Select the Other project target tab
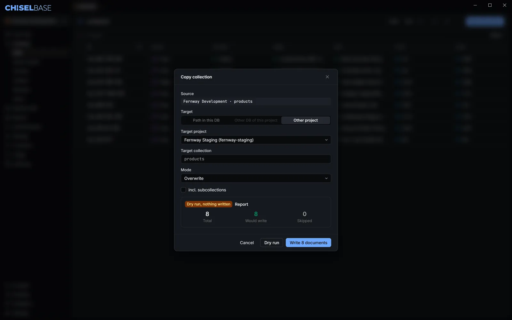Viewport: 512px width, 320px height. (x=306, y=120)
